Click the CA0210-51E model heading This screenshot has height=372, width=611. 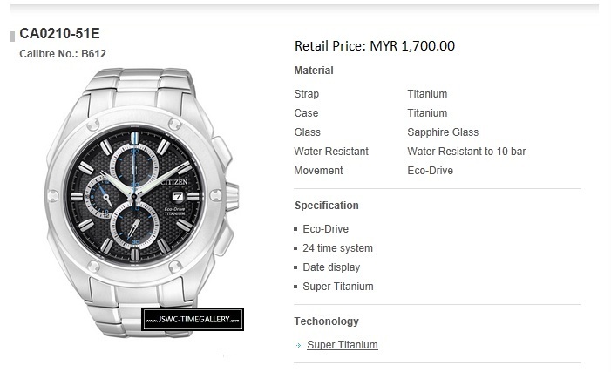59,33
